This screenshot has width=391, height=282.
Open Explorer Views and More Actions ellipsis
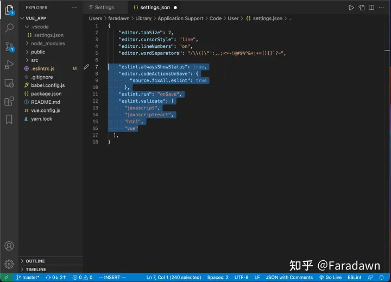74,8
